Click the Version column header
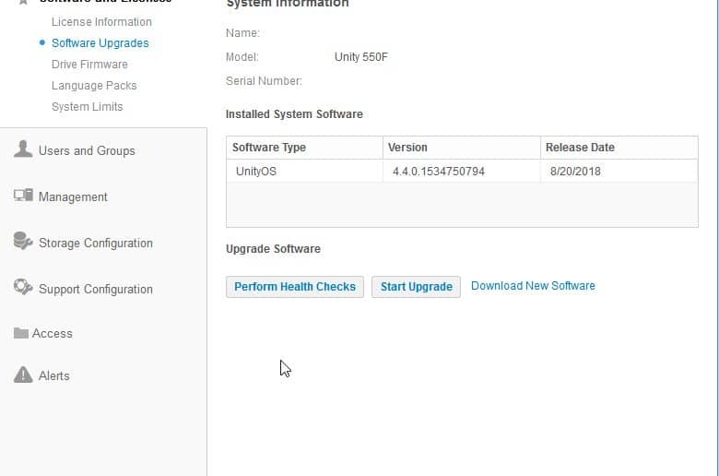 point(462,148)
